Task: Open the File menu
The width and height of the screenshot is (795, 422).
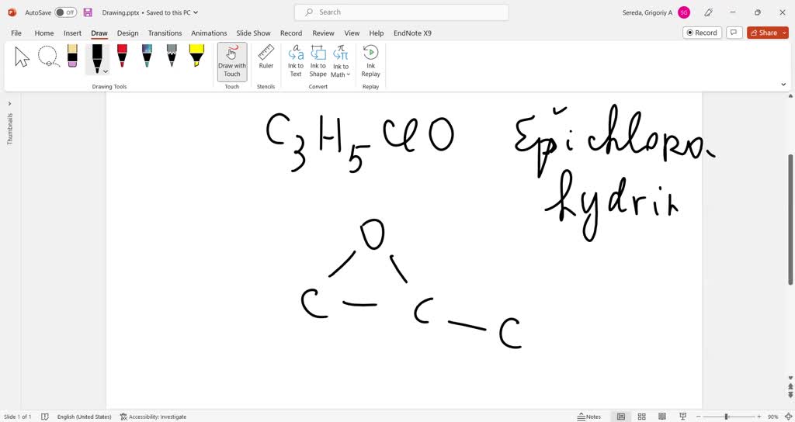Action: point(16,33)
